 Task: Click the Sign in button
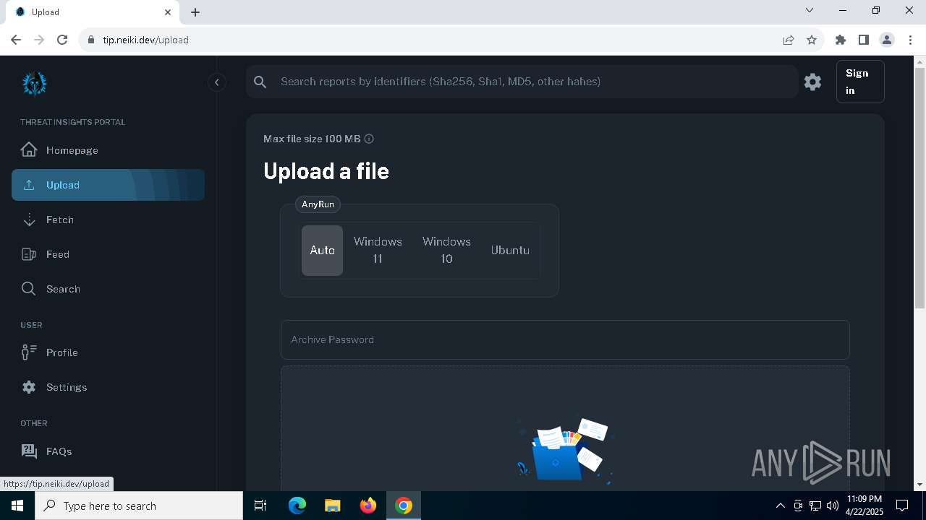[860, 82]
